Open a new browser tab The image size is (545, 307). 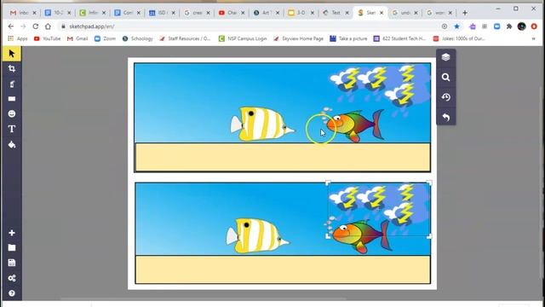465,13
